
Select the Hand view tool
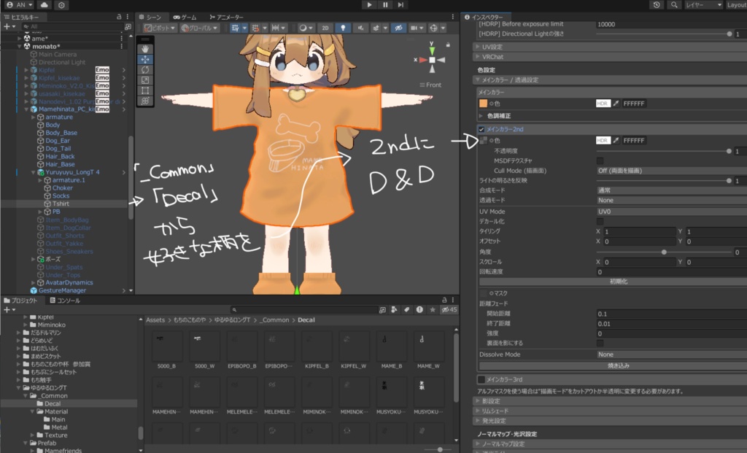click(x=145, y=49)
